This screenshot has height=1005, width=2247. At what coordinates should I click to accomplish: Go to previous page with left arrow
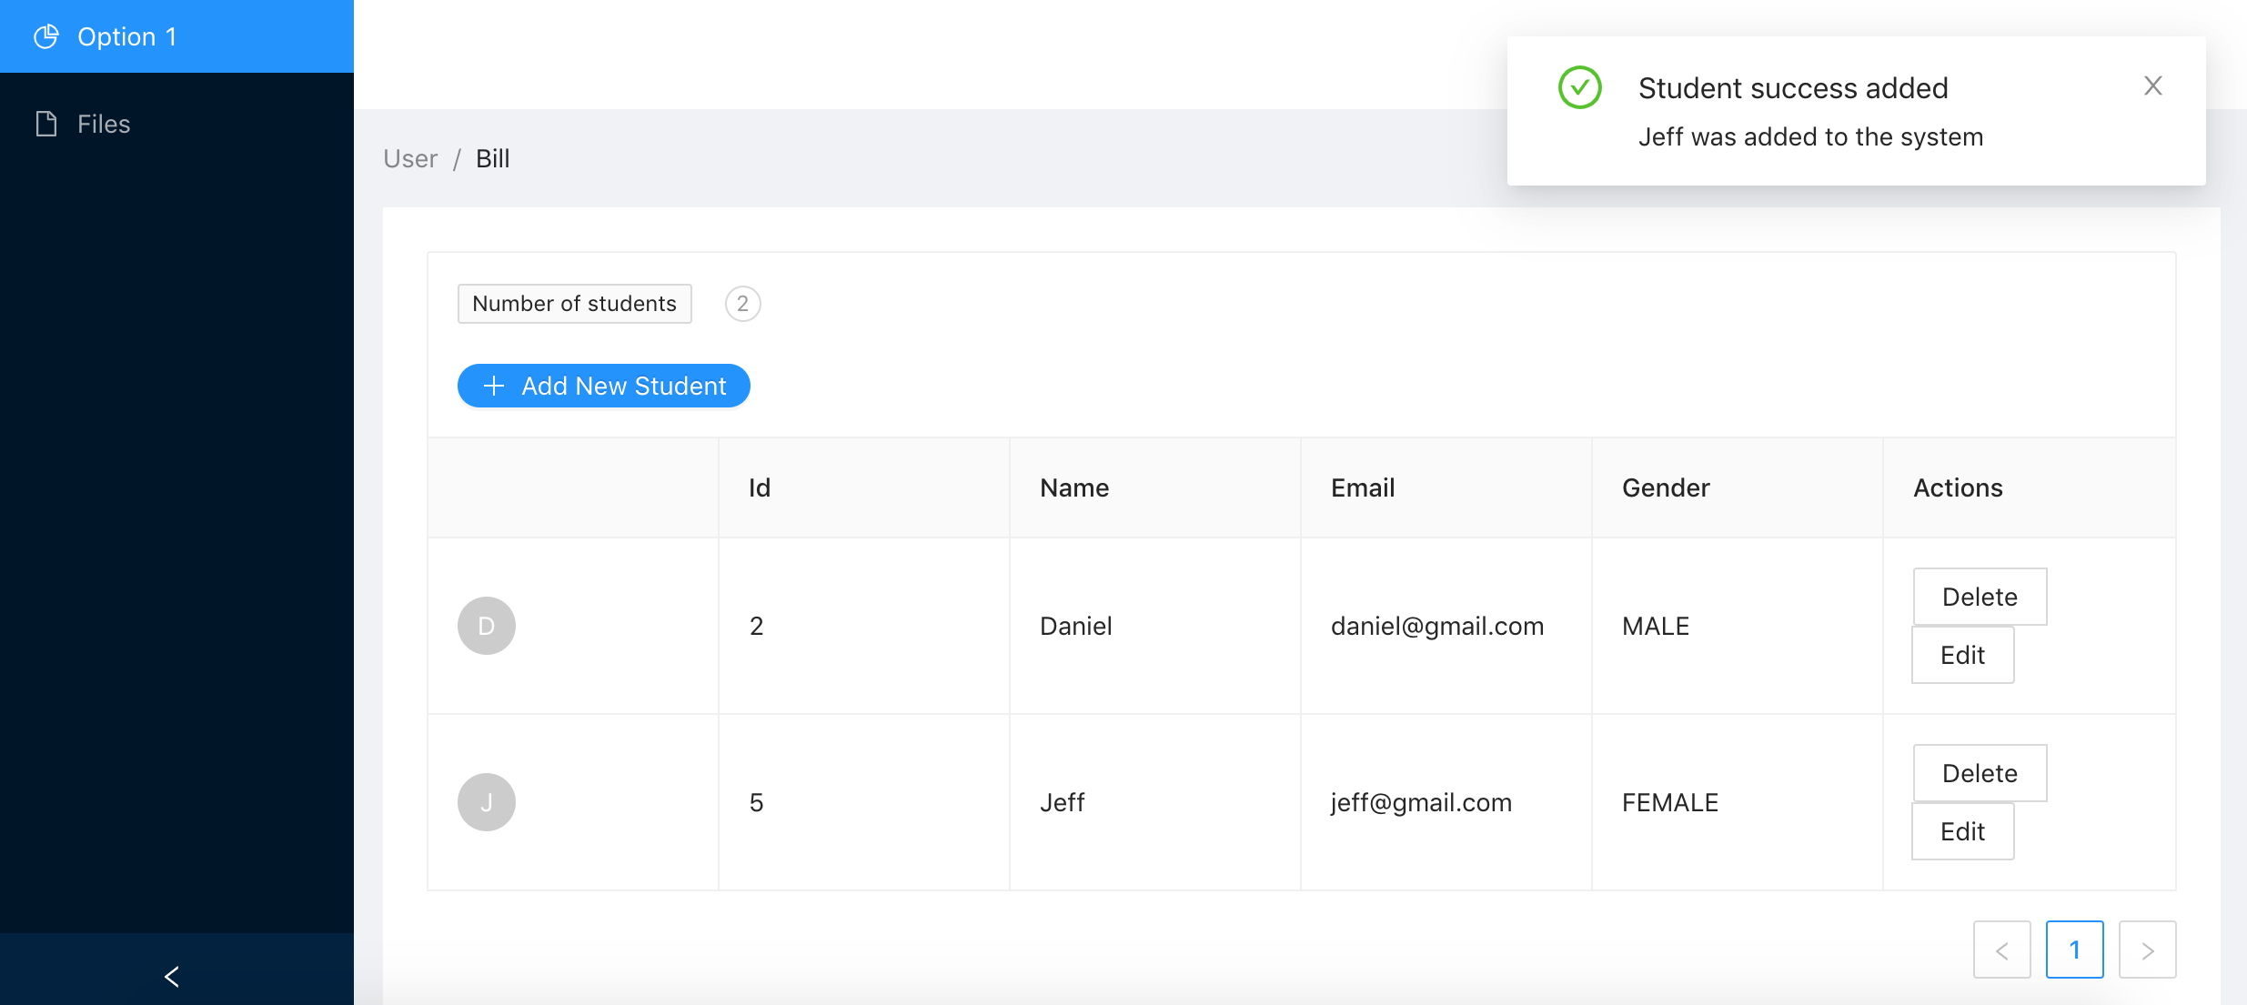click(x=2001, y=949)
